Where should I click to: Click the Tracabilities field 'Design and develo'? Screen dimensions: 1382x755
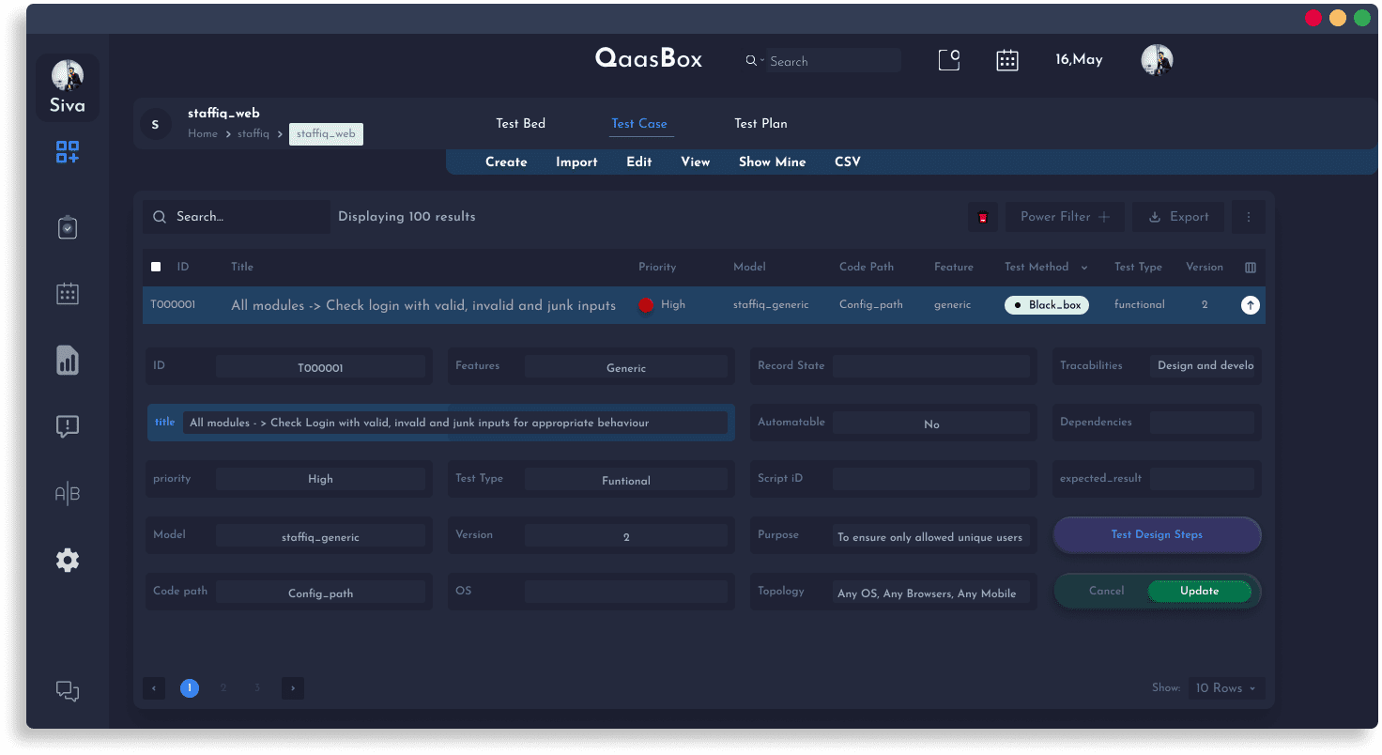coord(1205,365)
